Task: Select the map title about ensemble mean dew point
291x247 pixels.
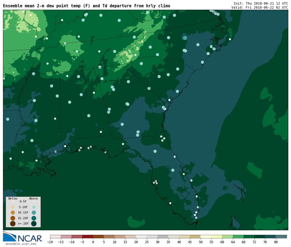Action: [x=86, y=6]
